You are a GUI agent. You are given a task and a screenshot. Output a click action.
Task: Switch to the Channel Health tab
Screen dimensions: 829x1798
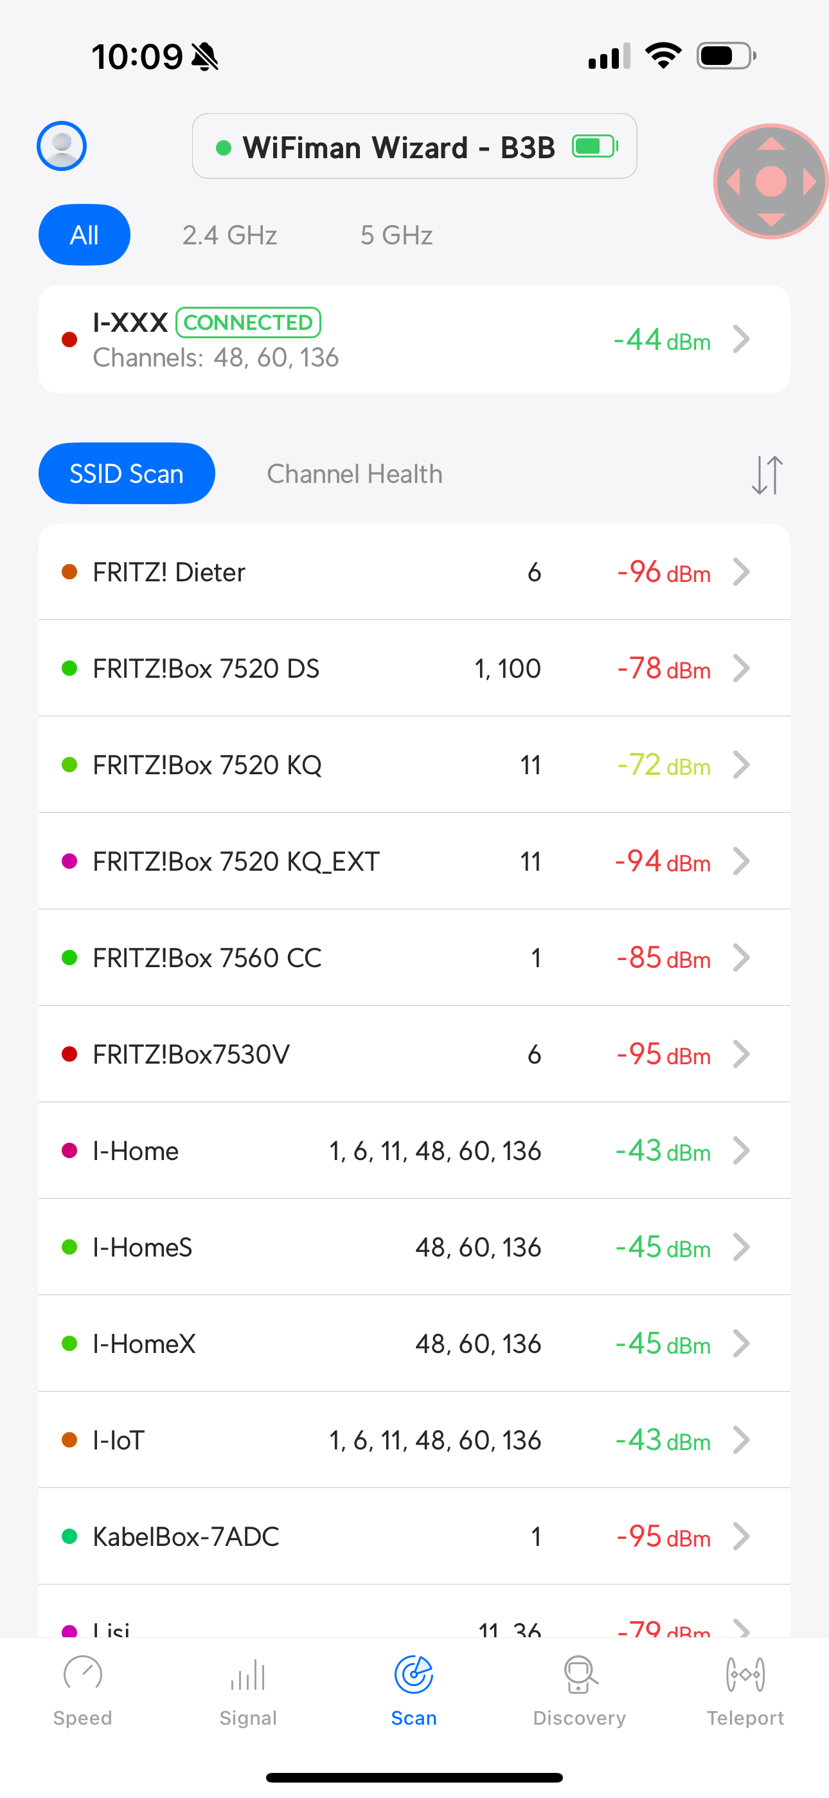pos(355,473)
